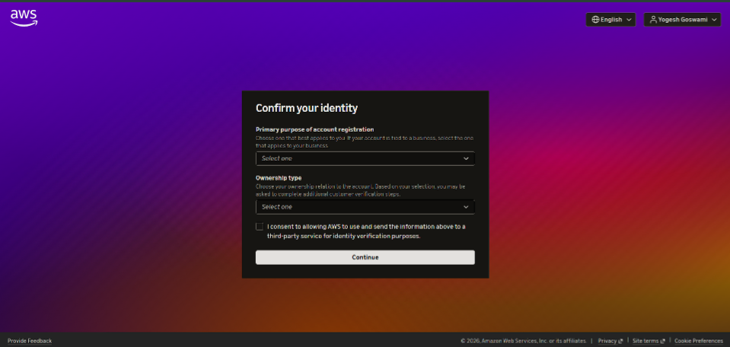
Task: Click the Continue button
Action: point(365,257)
